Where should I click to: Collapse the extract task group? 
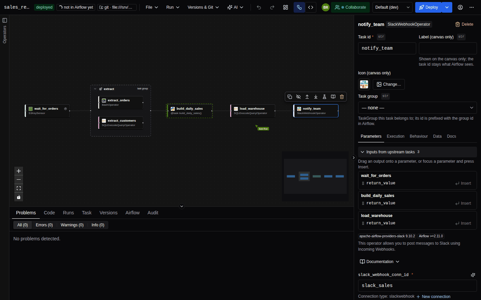point(95,89)
